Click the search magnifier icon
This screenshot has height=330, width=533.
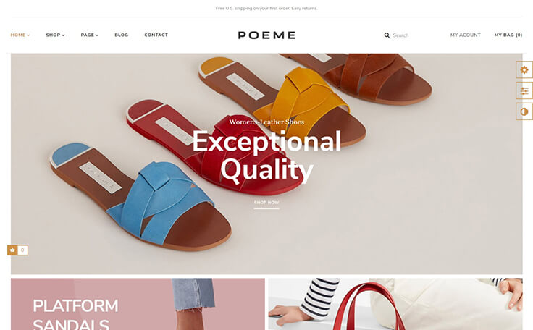(387, 35)
